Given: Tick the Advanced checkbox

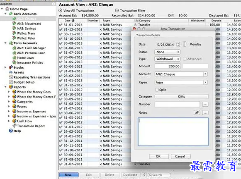Looking at the screenshot, I should point(185,59).
